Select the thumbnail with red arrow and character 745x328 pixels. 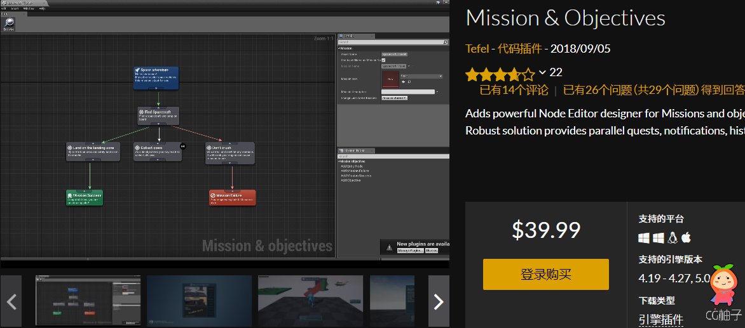[310, 301]
